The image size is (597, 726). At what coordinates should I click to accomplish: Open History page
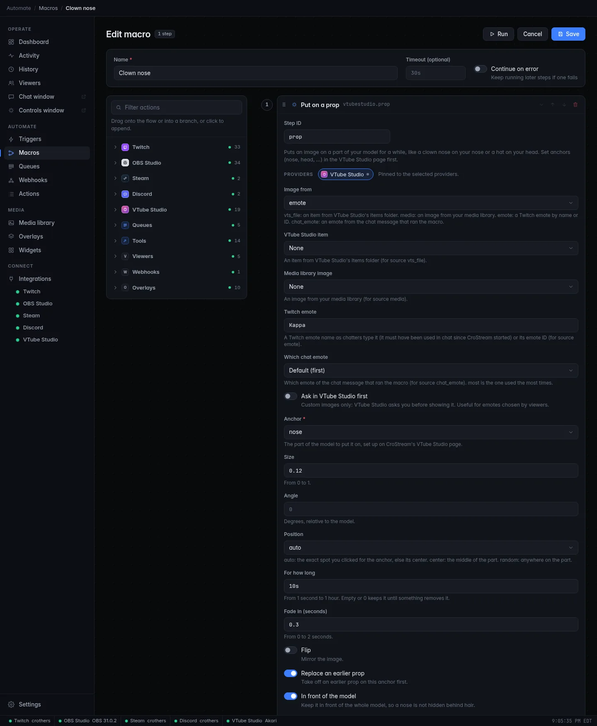47,69
